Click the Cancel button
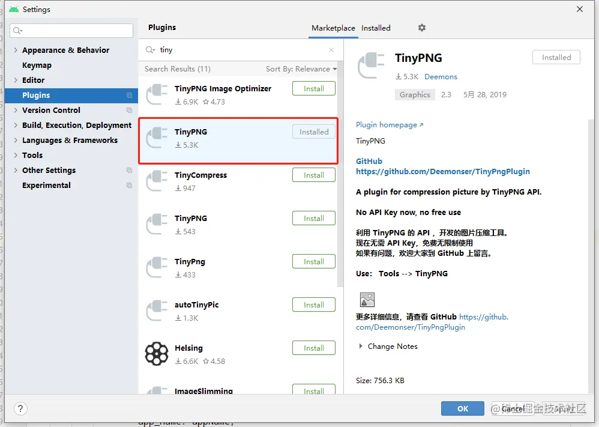 (x=513, y=408)
